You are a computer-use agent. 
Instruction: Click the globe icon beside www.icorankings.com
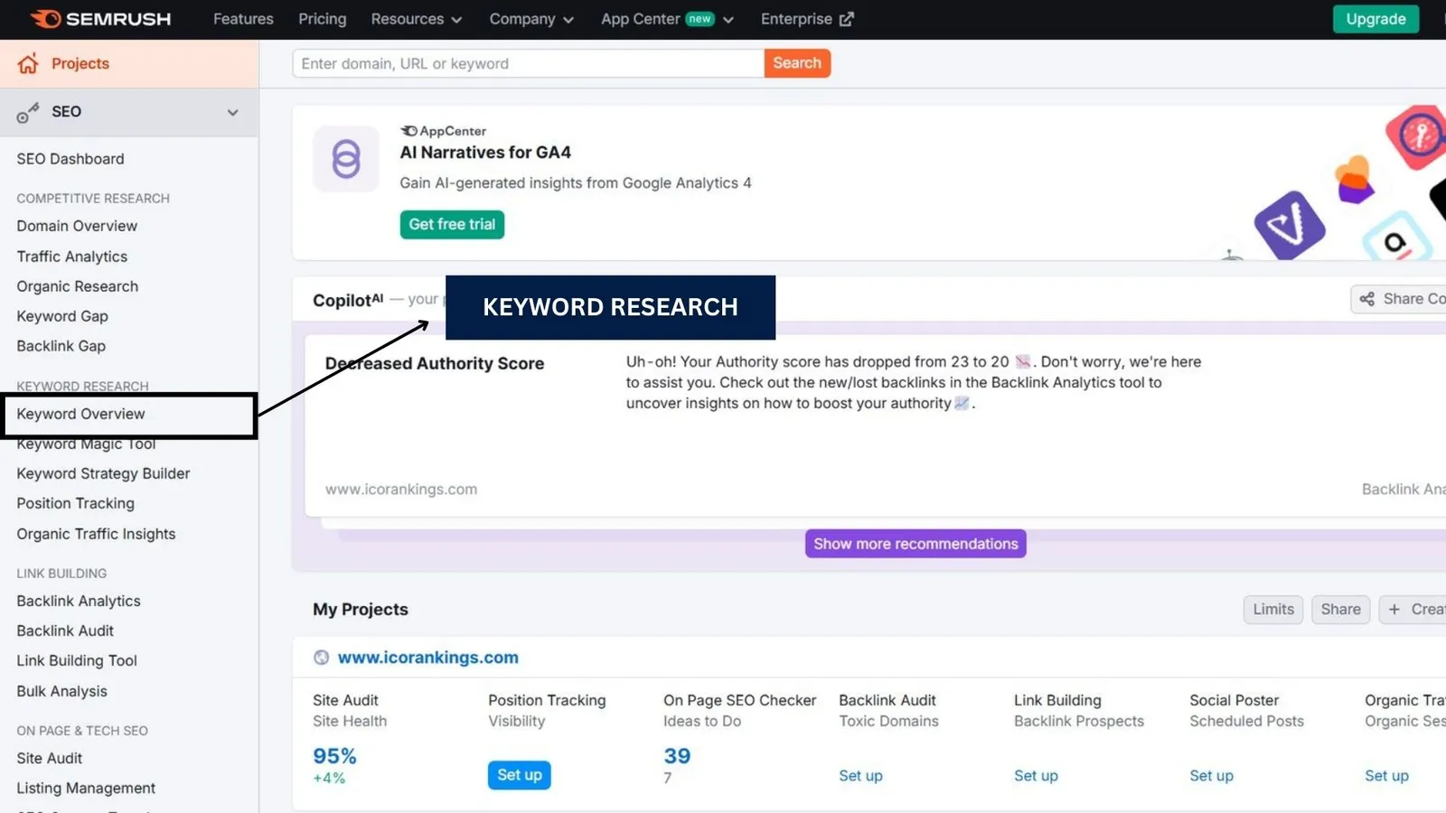click(321, 658)
